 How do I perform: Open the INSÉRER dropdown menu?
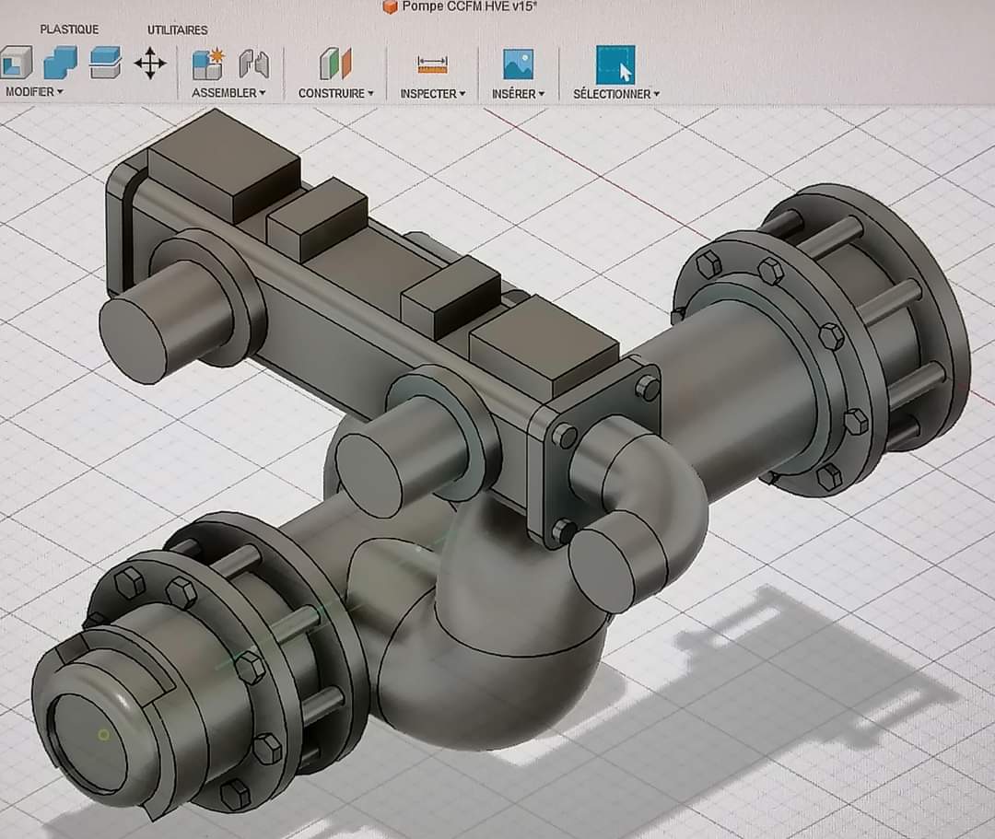[519, 94]
